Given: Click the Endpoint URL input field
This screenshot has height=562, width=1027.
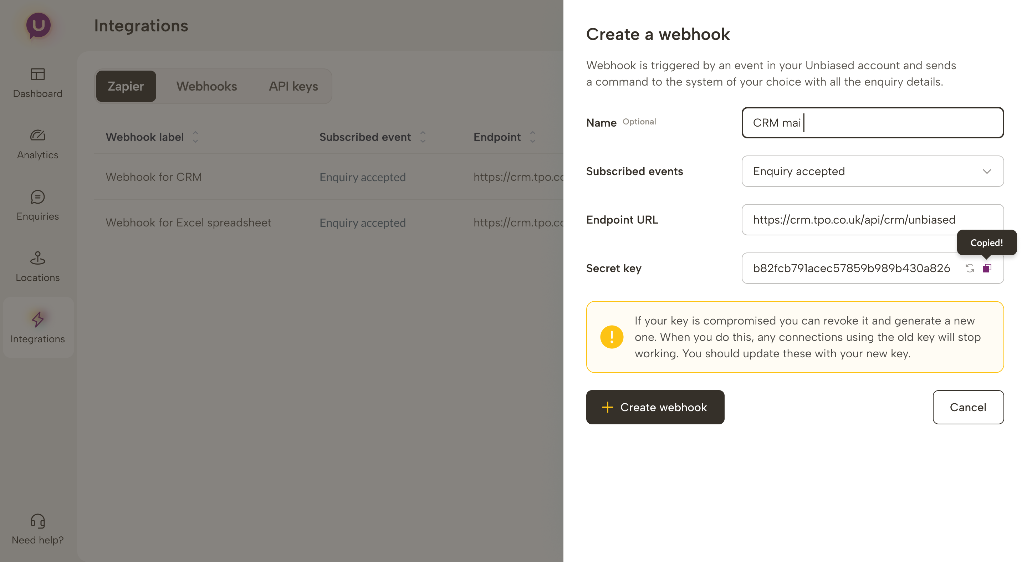Looking at the screenshot, I should (x=872, y=220).
